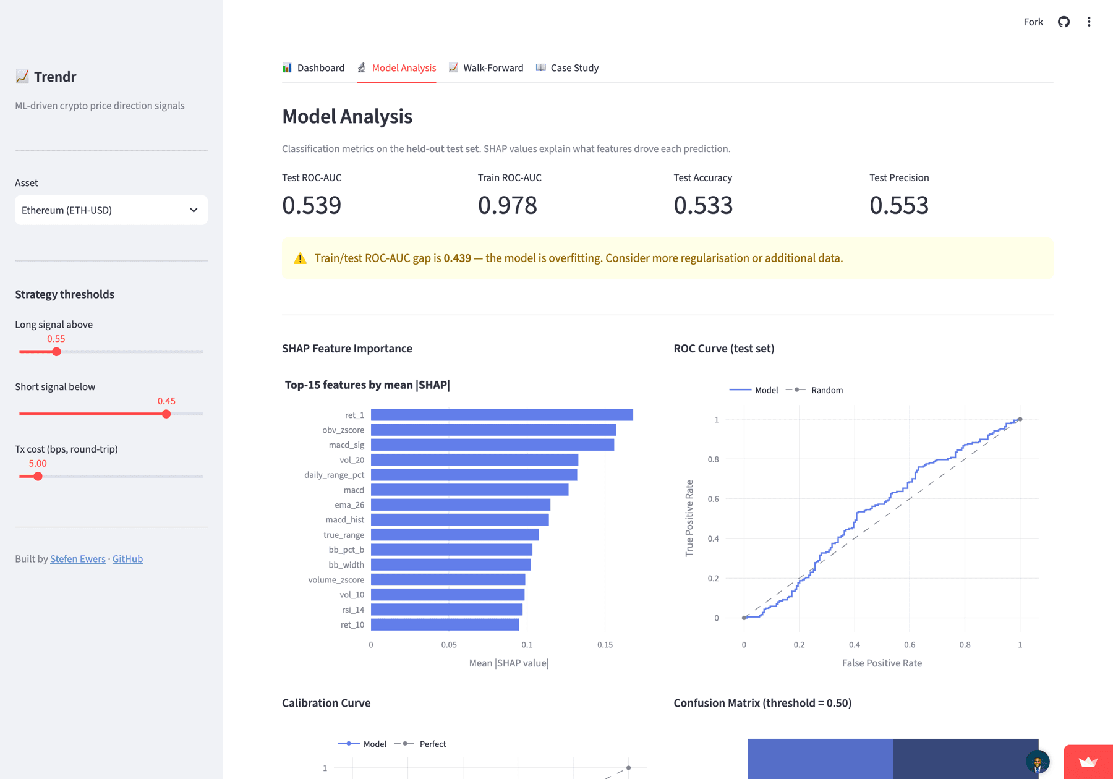Click the Fork button

[x=1033, y=22]
